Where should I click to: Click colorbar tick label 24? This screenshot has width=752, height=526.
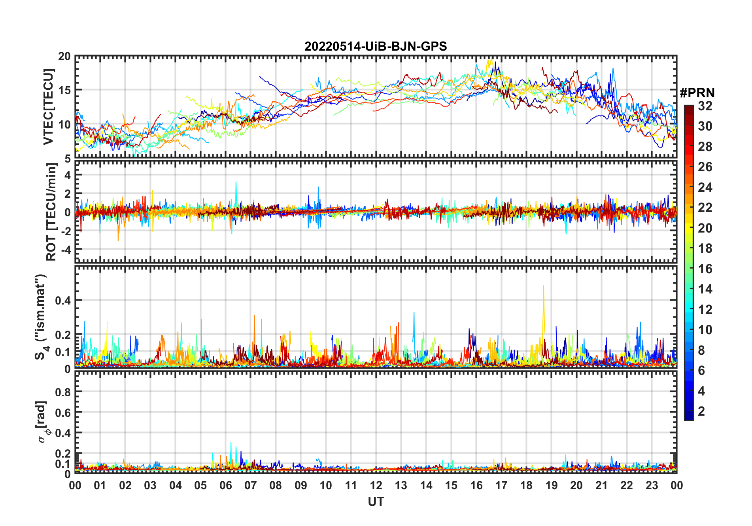(x=705, y=187)
